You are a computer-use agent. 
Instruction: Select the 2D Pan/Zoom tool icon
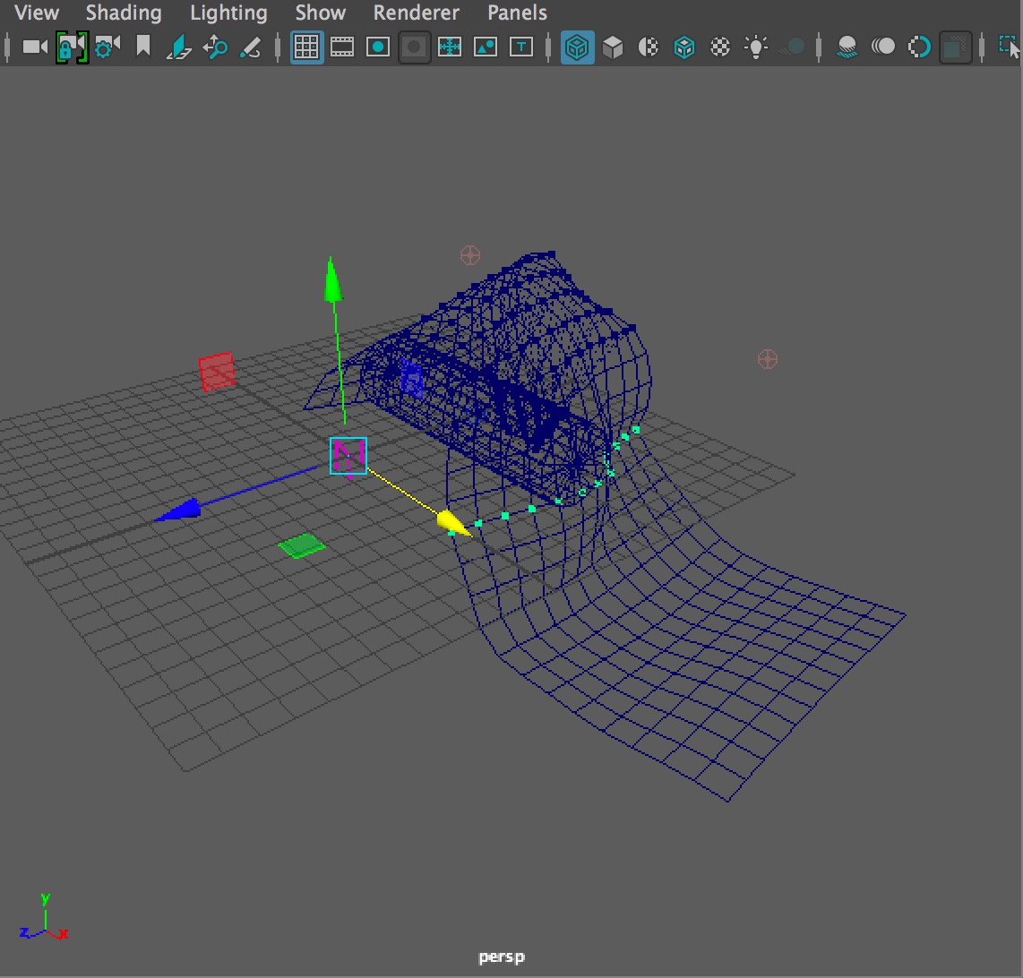point(215,47)
